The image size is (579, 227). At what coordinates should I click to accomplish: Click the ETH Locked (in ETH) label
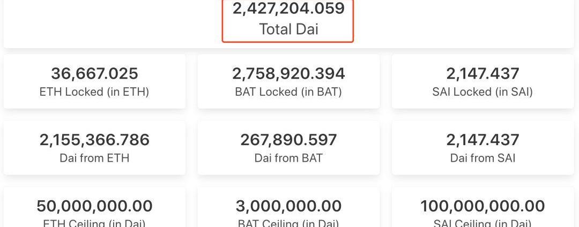click(94, 92)
